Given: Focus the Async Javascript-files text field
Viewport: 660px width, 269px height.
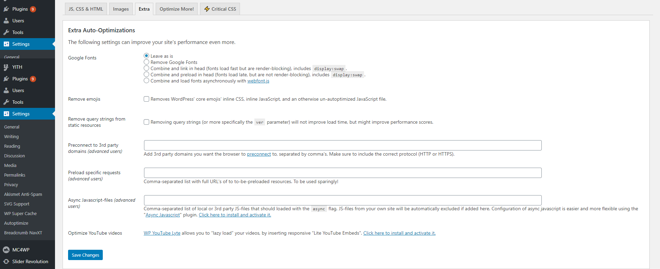Looking at the screenshot, I should 342,200.
